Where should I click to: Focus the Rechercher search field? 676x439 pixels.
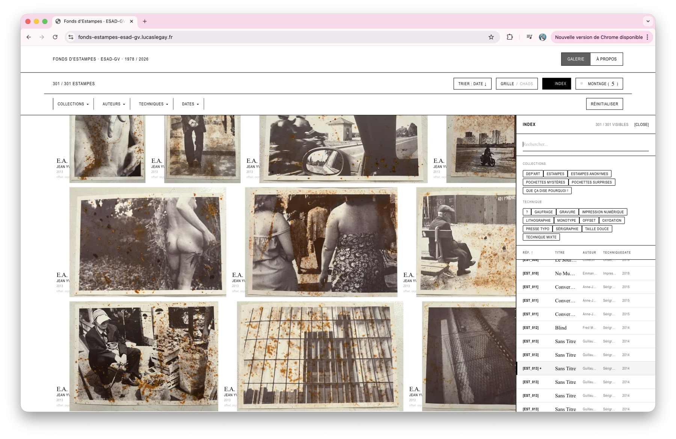pyautogui.click(x=585, y=144)
